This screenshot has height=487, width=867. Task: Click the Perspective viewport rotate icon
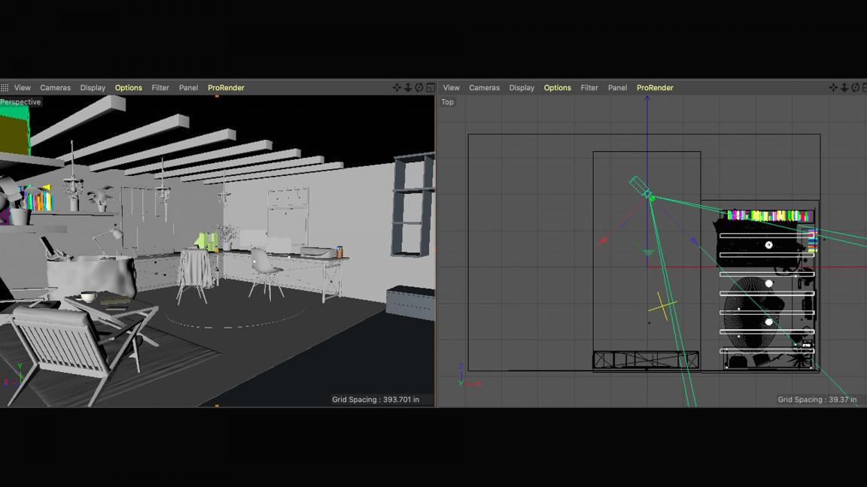[419, 87]
